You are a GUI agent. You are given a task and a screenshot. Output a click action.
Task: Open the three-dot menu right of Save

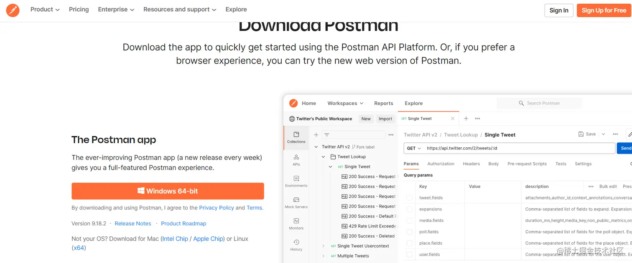click(615, 134)
